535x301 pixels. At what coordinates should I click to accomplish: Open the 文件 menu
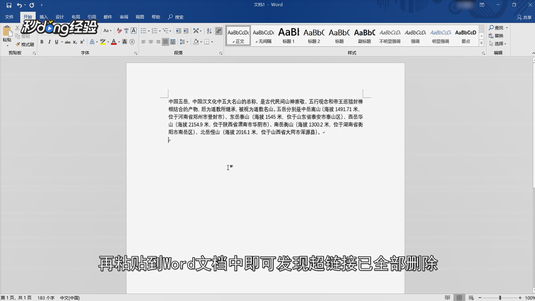9,17
